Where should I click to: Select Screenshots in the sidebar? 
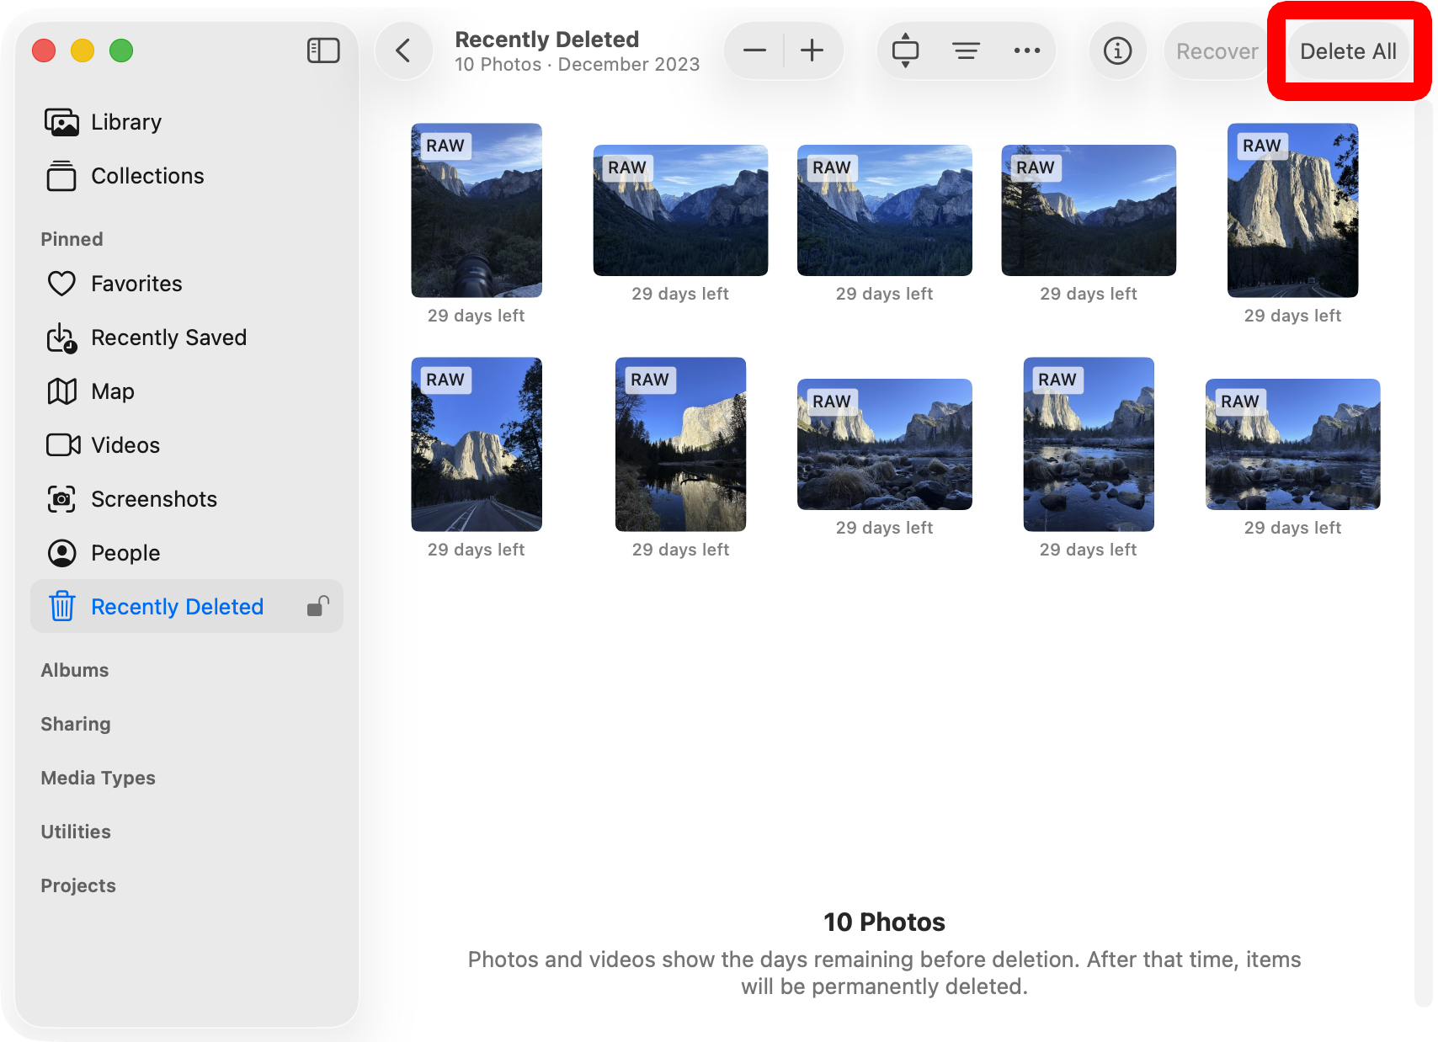click(154, 499)
